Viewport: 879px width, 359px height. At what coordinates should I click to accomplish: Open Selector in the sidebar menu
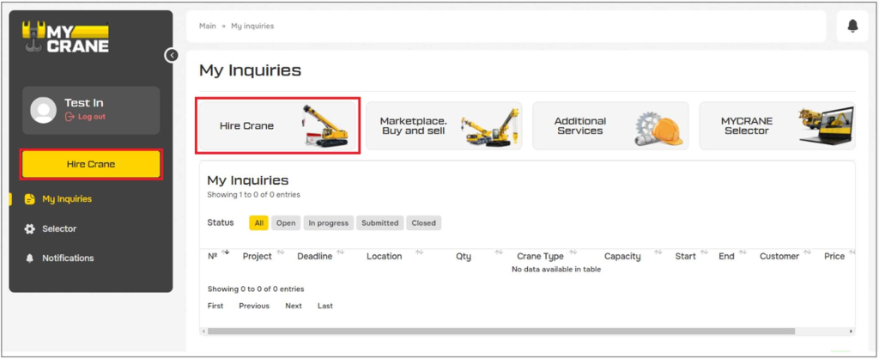[59, 228]
